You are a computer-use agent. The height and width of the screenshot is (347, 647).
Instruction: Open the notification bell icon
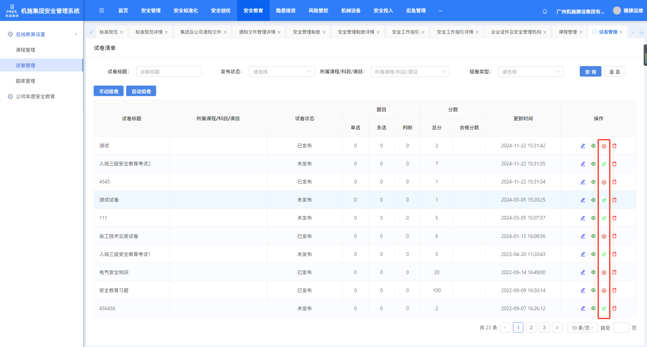tap(544, 11)
